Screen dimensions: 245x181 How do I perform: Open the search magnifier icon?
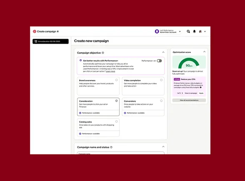pyautogui.click(x=188, y=31)
